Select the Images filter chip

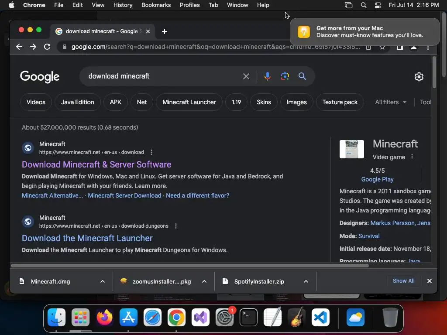[x=297, y=102]
